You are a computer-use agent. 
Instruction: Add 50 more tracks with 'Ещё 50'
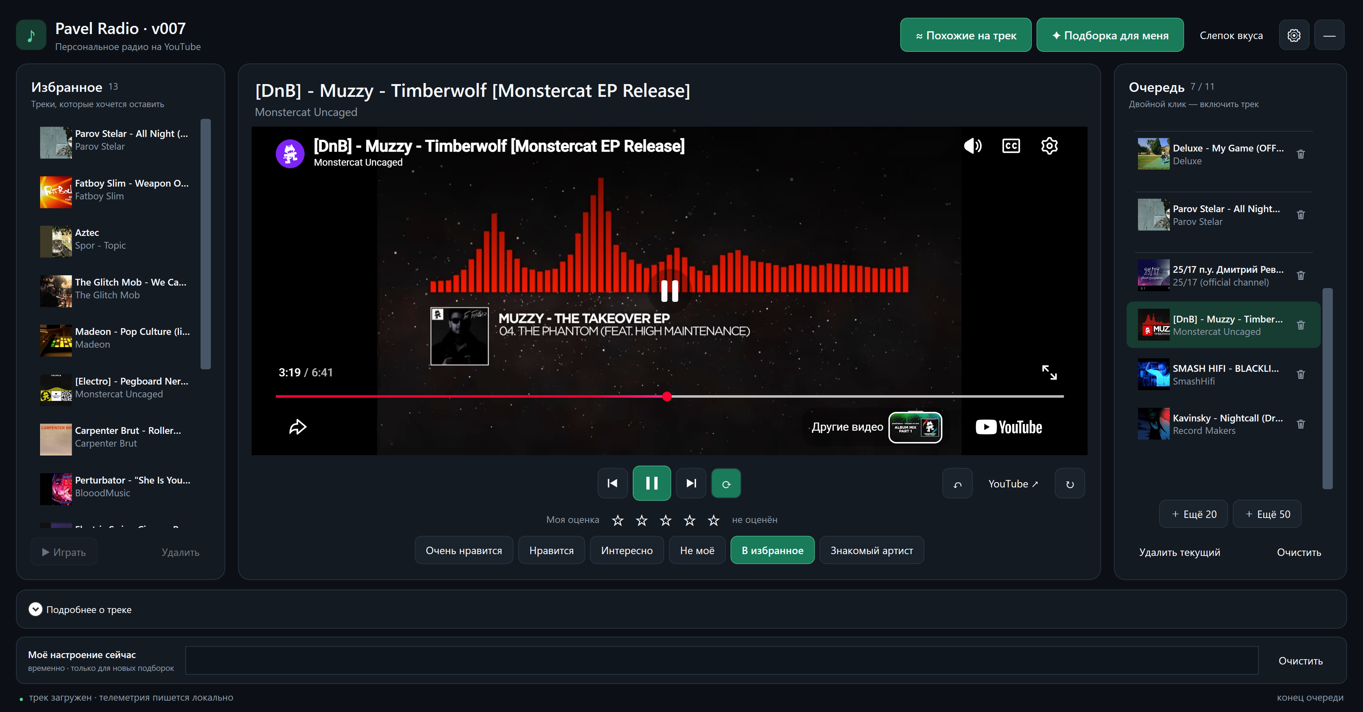[x=1267, y=514]
